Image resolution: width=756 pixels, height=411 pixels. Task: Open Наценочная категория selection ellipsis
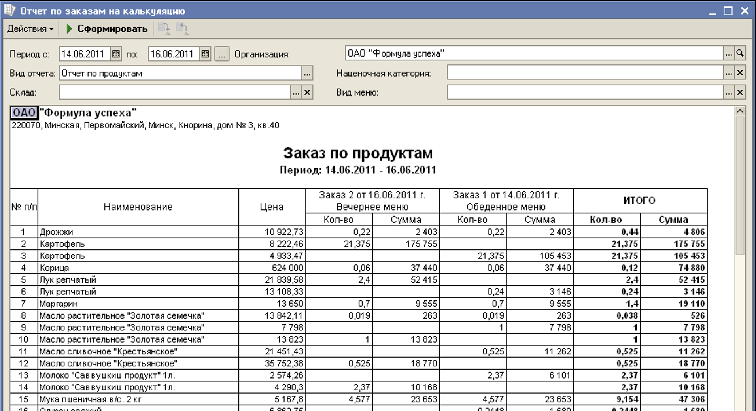pos(729,73)
